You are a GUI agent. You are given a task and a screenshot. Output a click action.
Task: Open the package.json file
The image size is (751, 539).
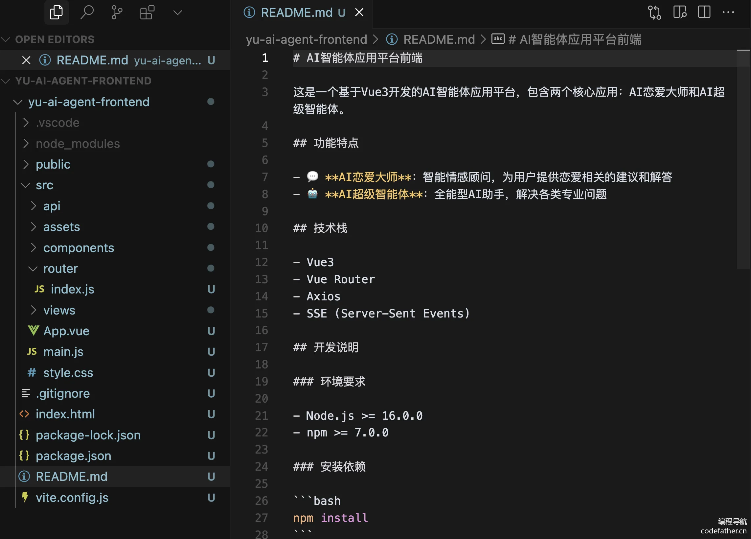(x=115, y=456)
